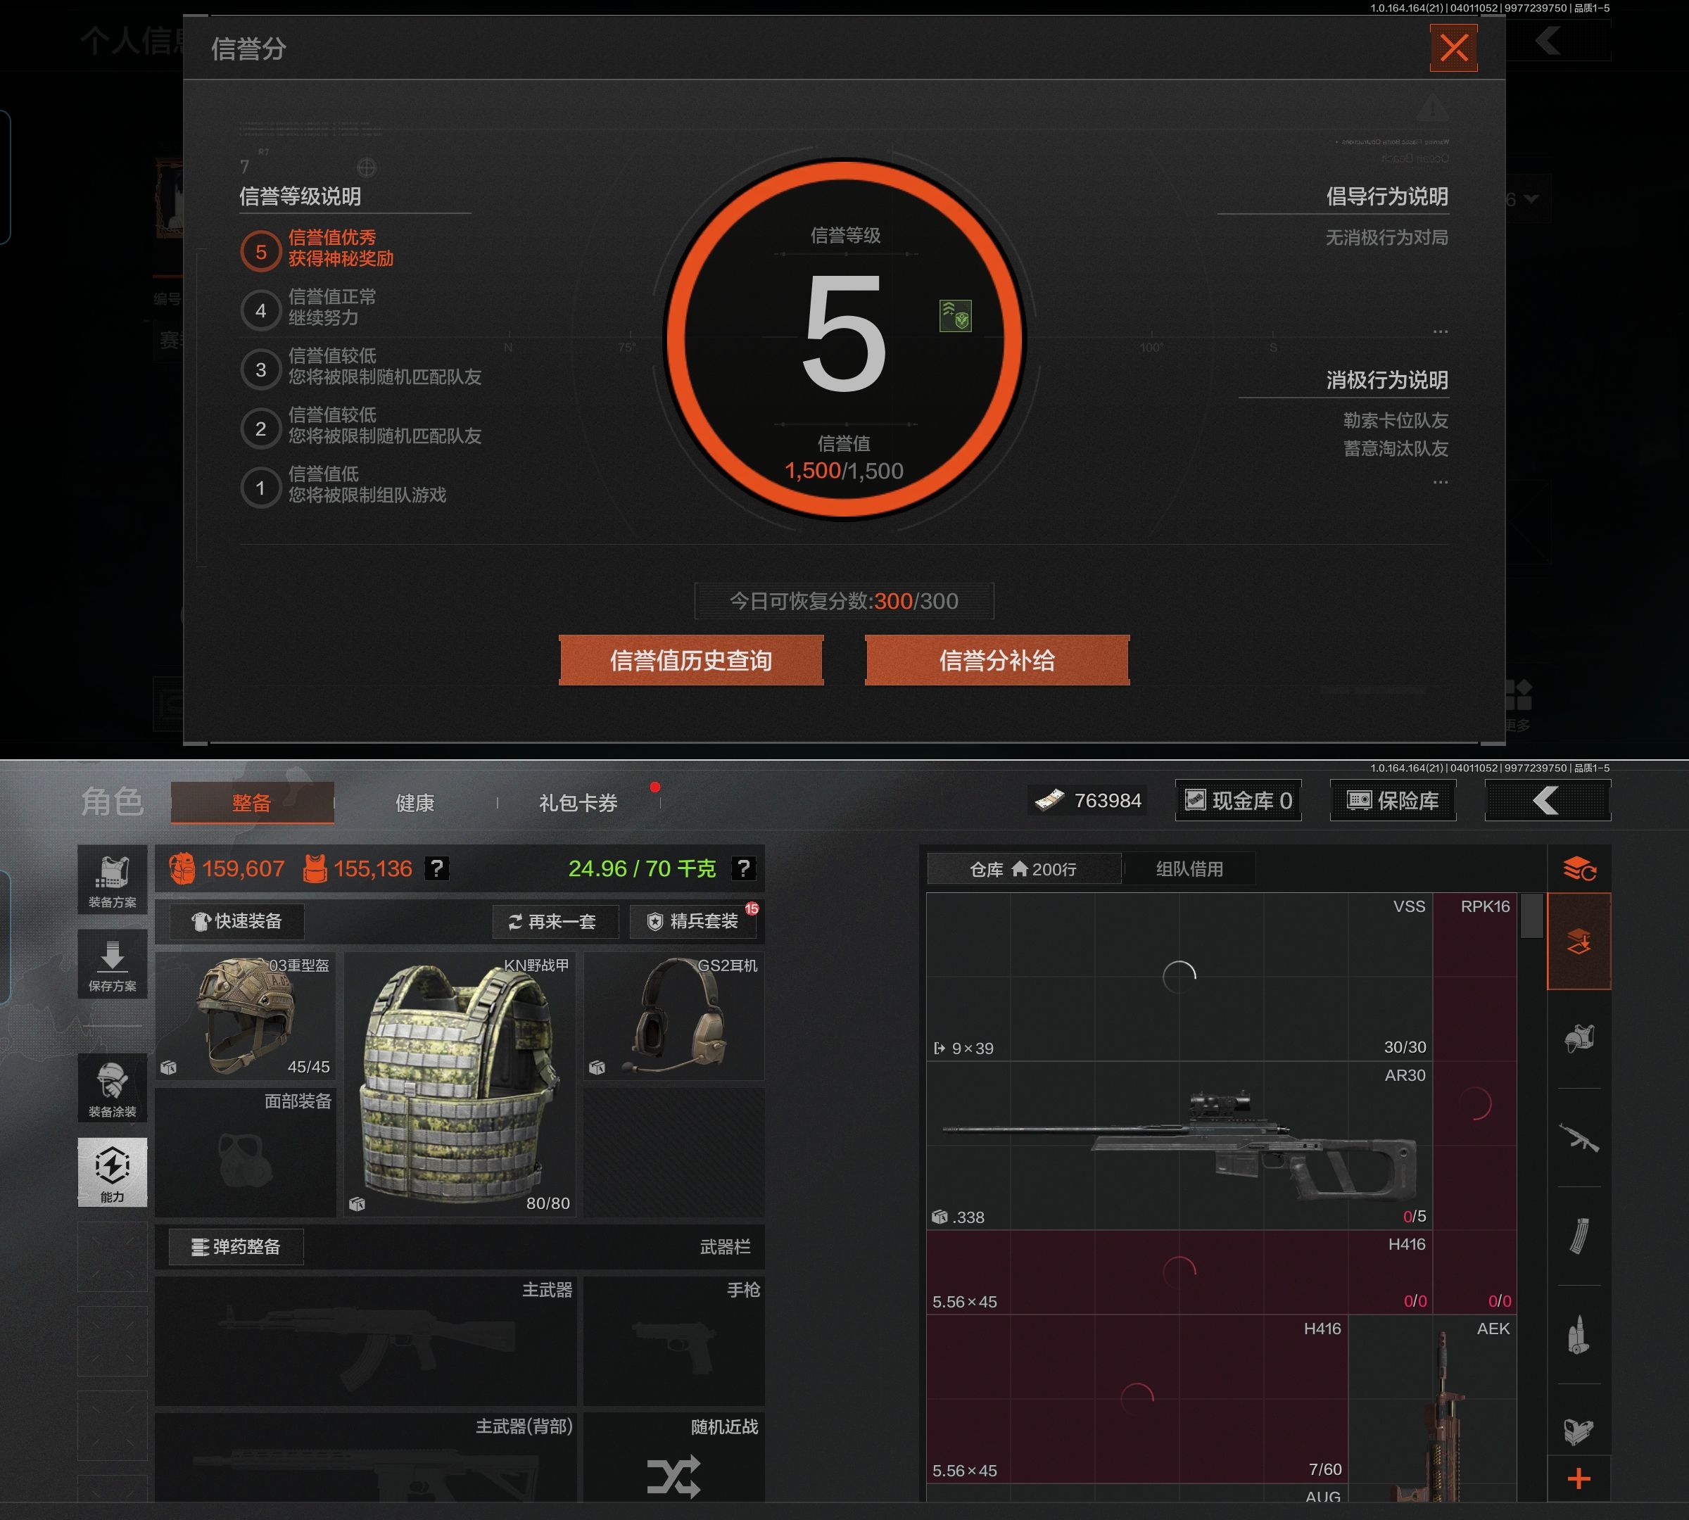This screenshot has height=1520, width=1689.
Task: Click the 保存方案 save loadout icon
Action: 112,965
